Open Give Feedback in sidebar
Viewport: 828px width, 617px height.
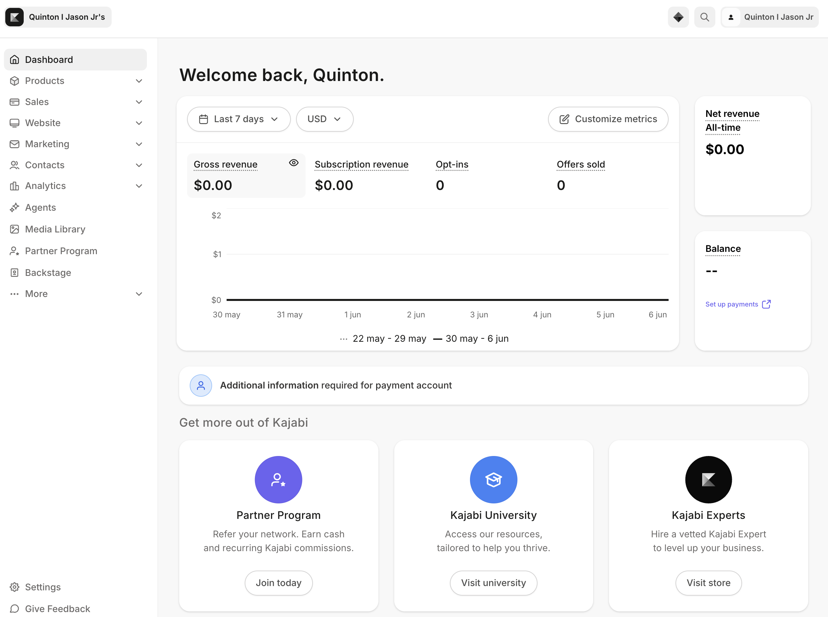click(x=75, y=609)
